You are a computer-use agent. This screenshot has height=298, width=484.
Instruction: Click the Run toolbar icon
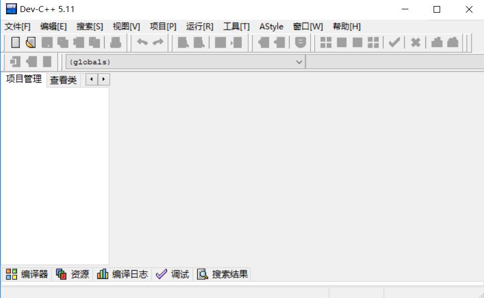(341, 42)
